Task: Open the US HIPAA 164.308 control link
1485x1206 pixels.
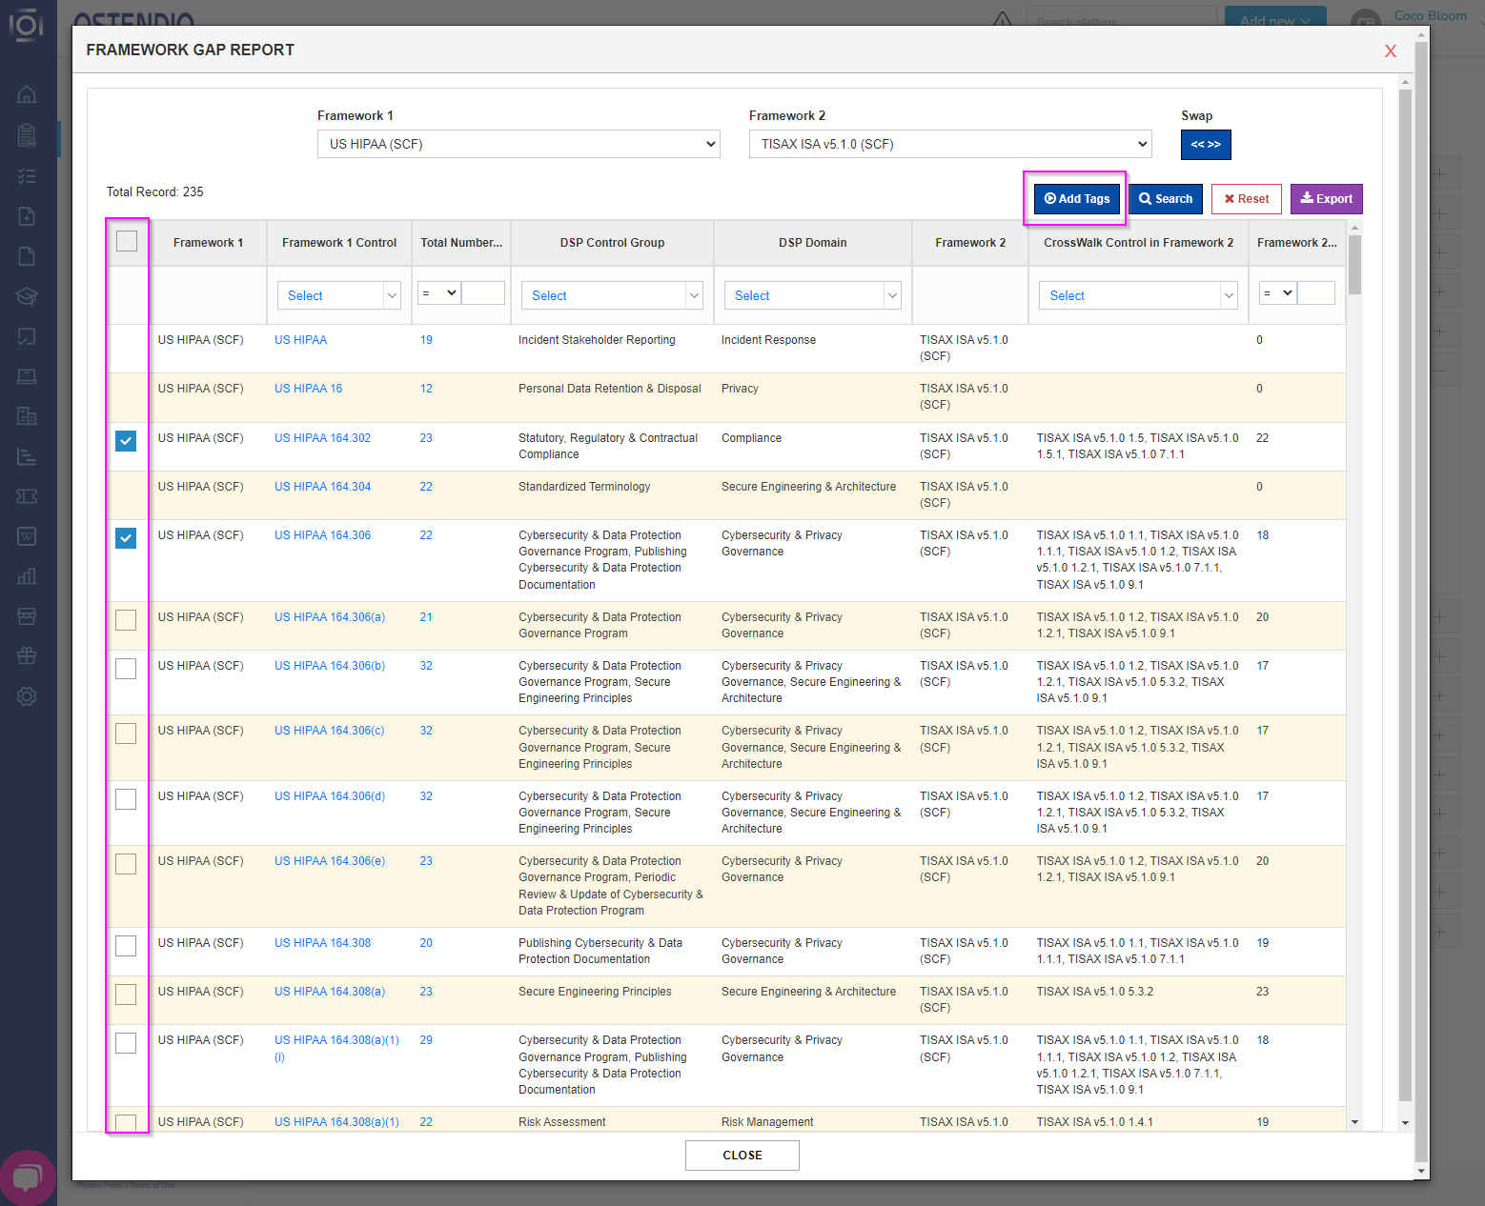Action: (323, 943)
